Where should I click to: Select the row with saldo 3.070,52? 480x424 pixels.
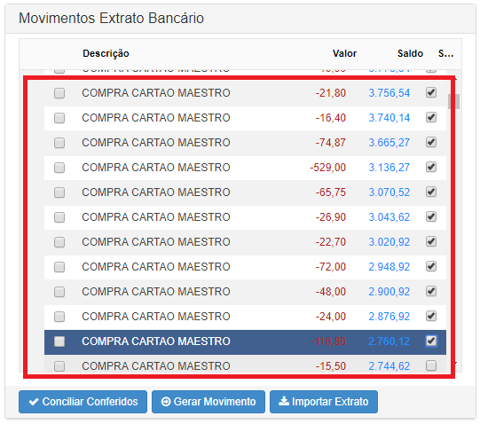tap(245, 192)
